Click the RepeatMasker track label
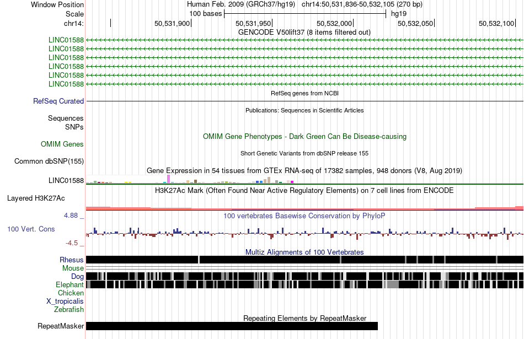524x339 pixels. tap(61, 326)
